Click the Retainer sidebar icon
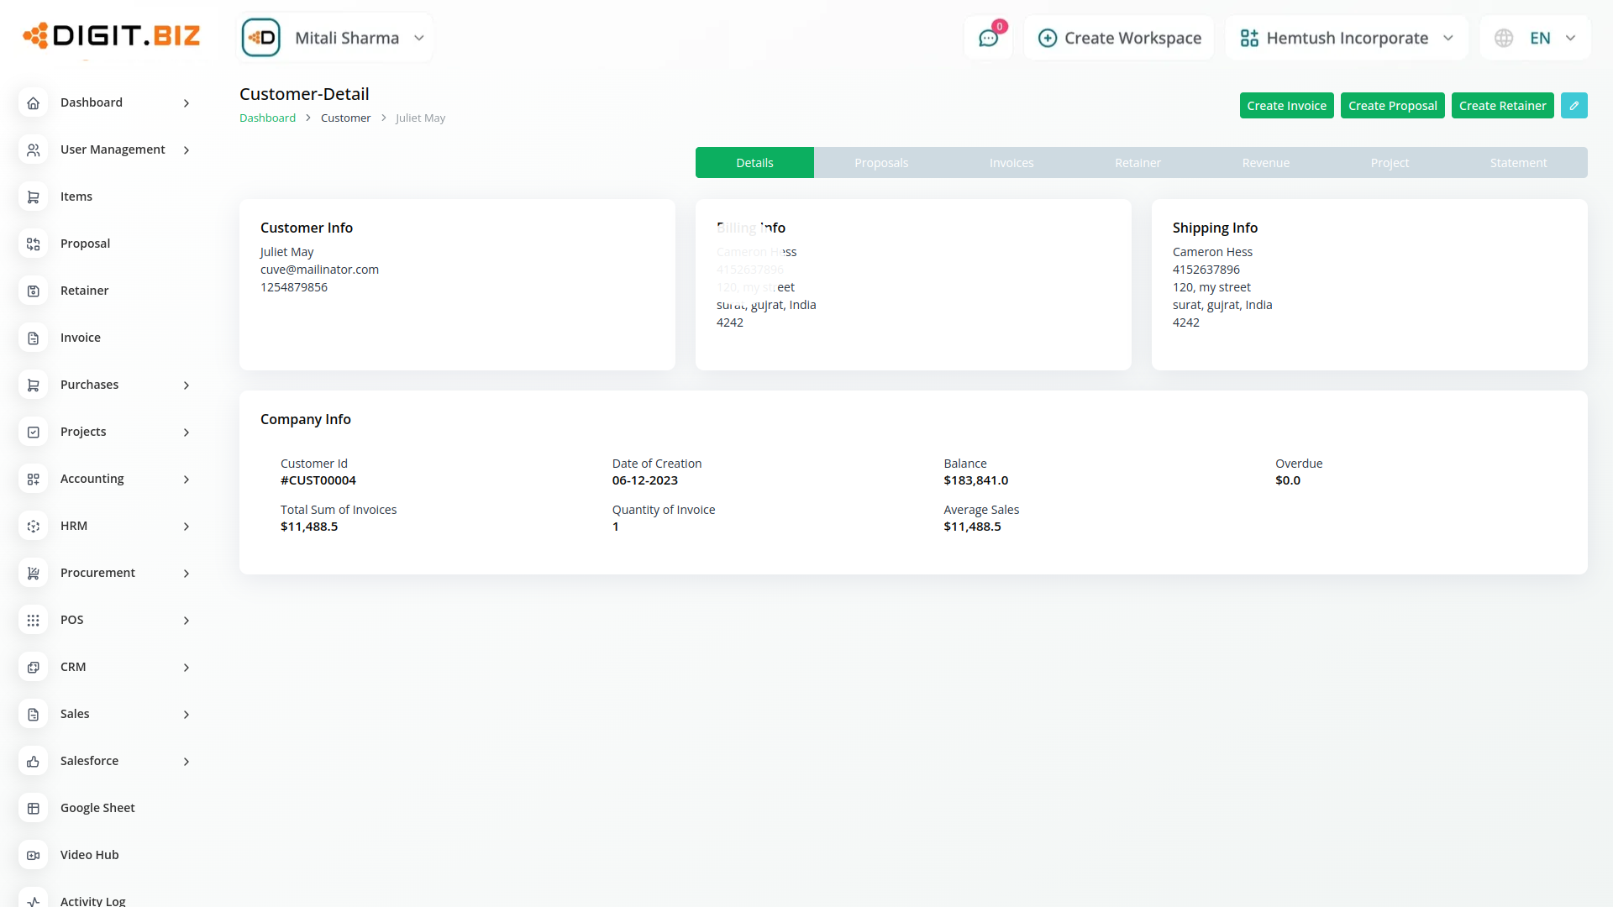1613x907 pixels. [33, 291]
